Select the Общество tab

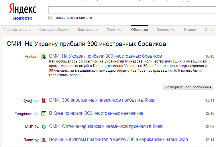[x=140, y=30]
